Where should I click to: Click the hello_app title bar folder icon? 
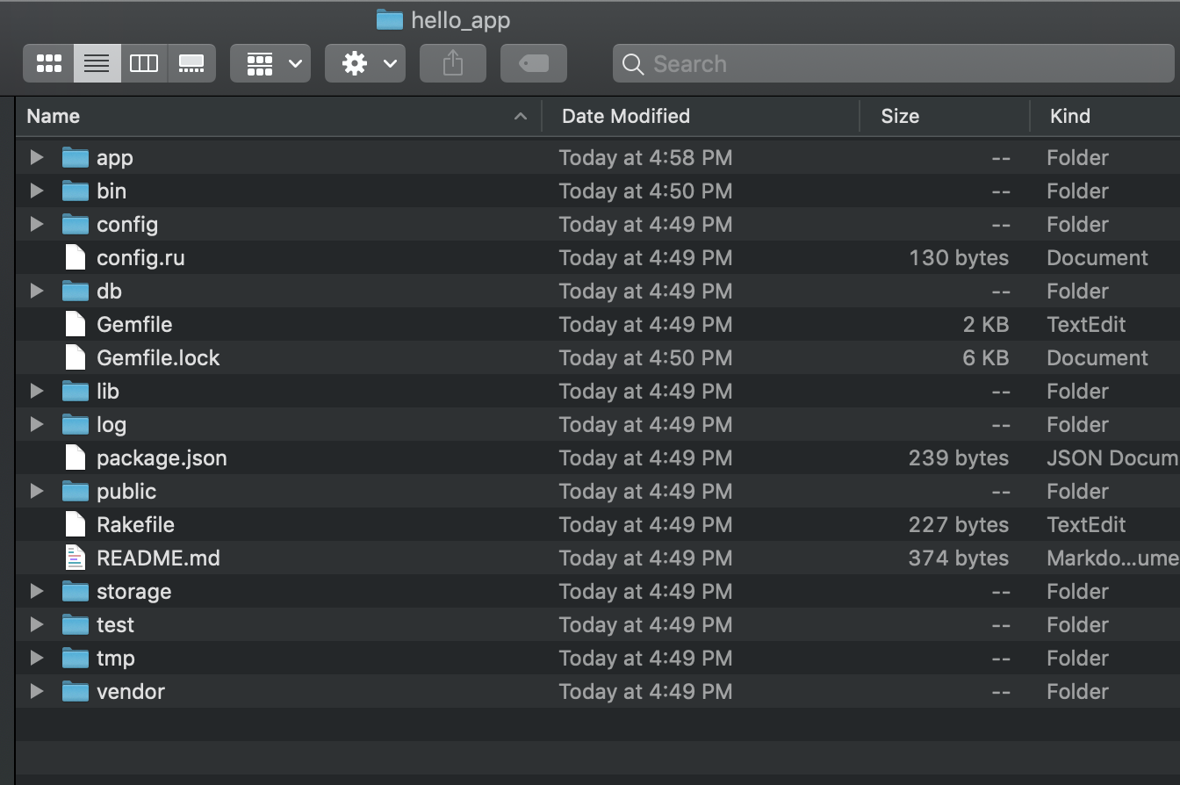coord(389,19)
